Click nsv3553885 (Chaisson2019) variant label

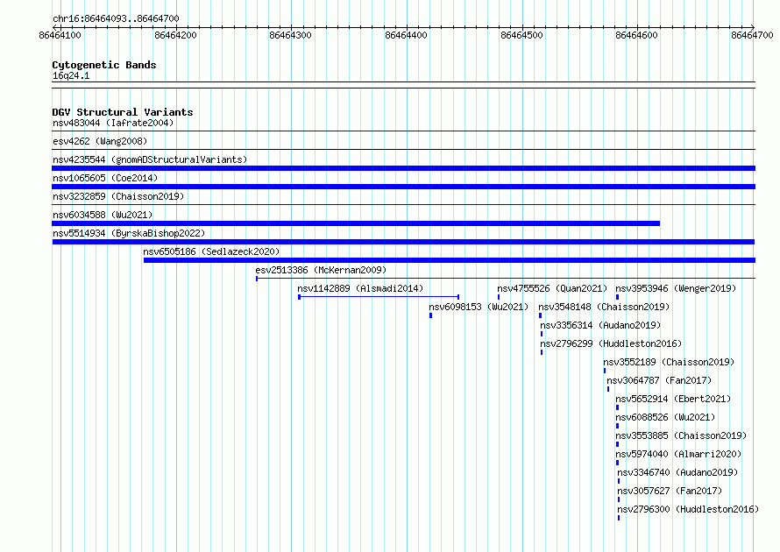(x=681, y=435)
